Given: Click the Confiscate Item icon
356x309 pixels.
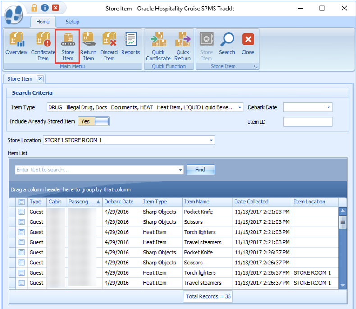Looking at the screenshot, I should click(x=43, y=46).
